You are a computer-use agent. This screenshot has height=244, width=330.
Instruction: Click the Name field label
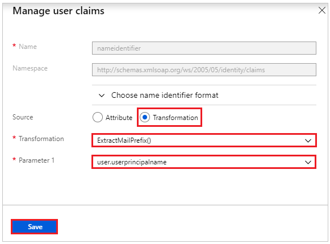[28, 47]
